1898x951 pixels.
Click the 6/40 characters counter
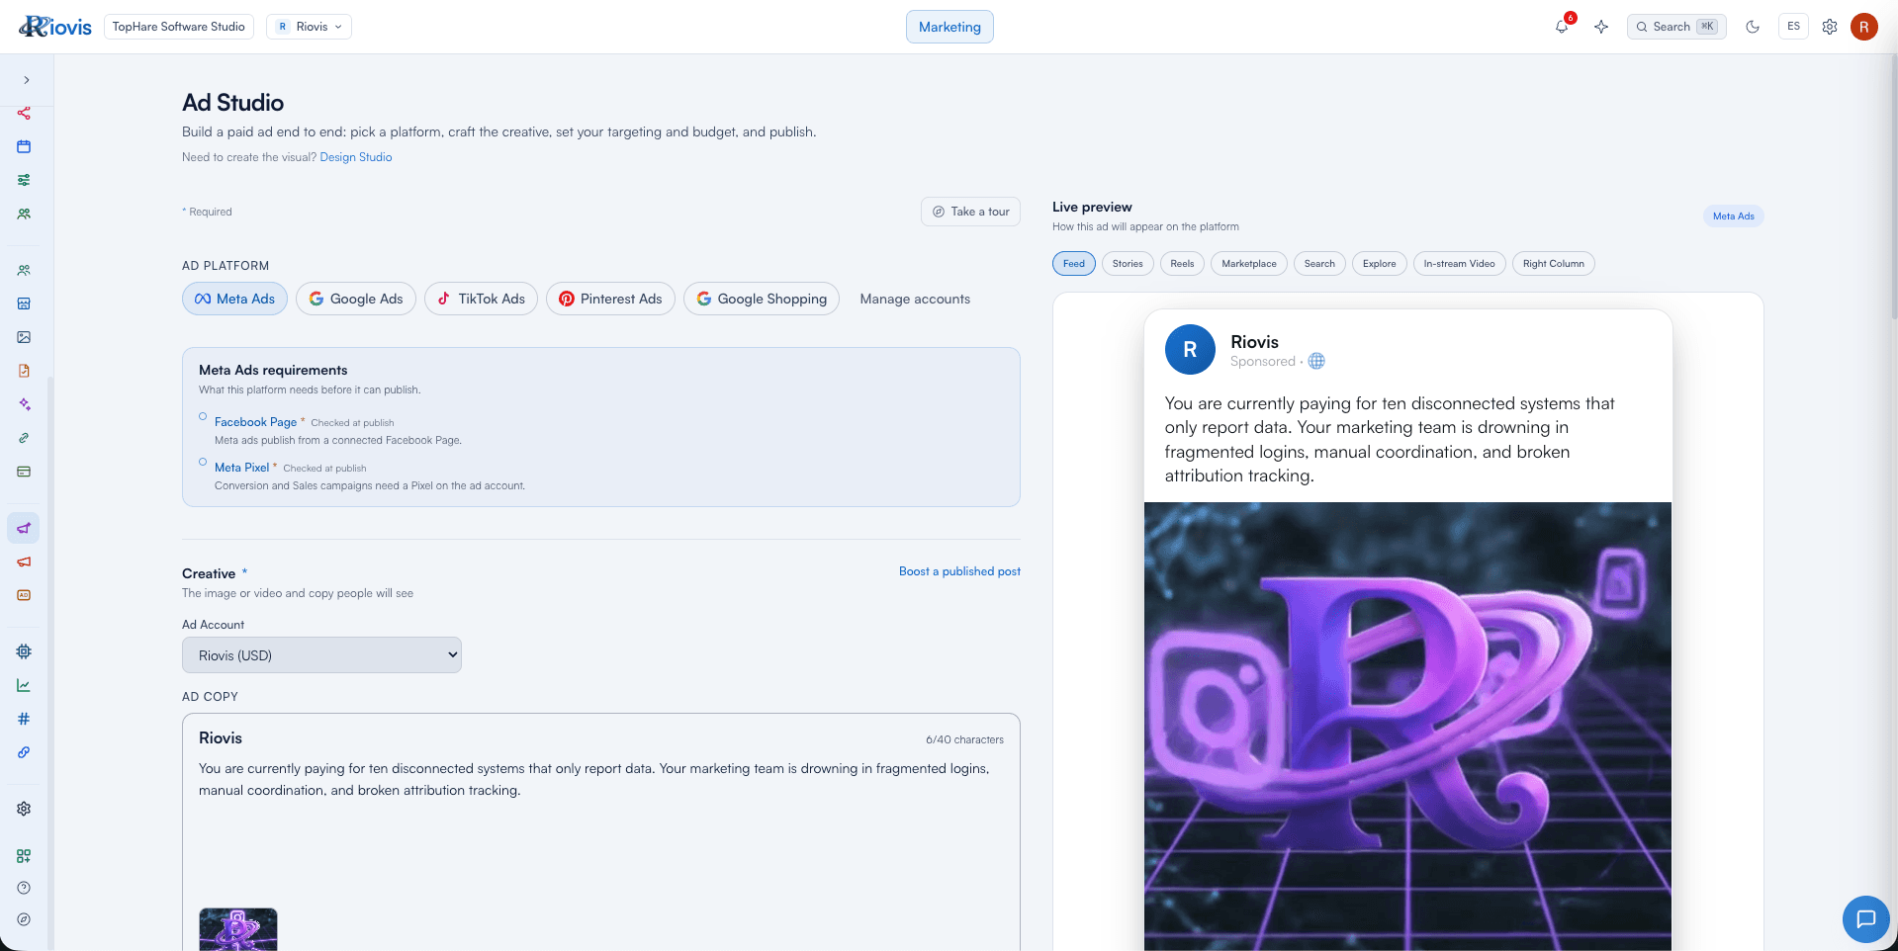964,739
